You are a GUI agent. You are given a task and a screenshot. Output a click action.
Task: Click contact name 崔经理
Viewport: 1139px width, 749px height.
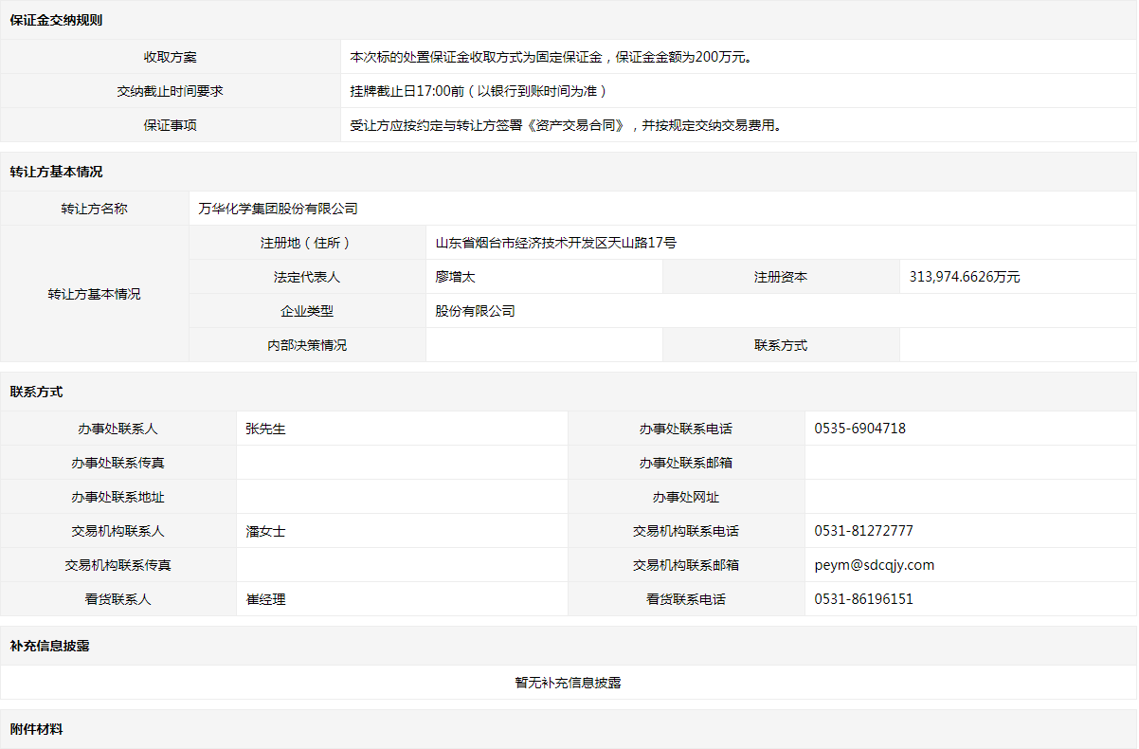tap(266, 599)
